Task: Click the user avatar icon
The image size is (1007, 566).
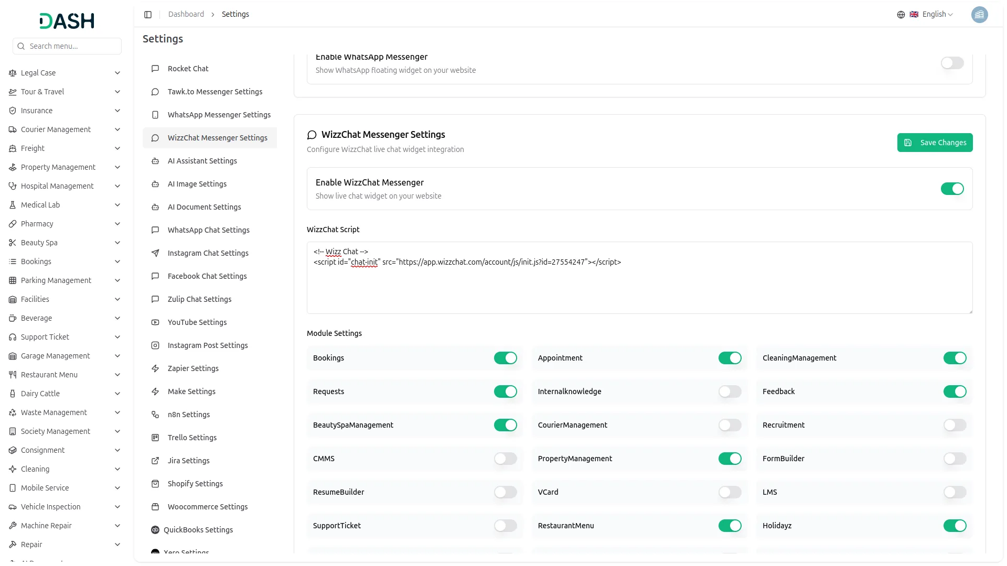Action: click(x=979, y=15)
